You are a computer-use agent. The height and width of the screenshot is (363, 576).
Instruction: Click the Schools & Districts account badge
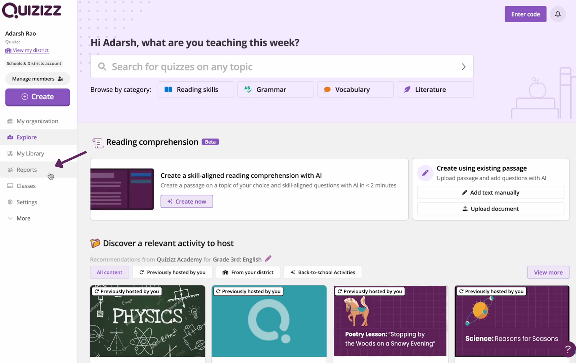[34, 63]
